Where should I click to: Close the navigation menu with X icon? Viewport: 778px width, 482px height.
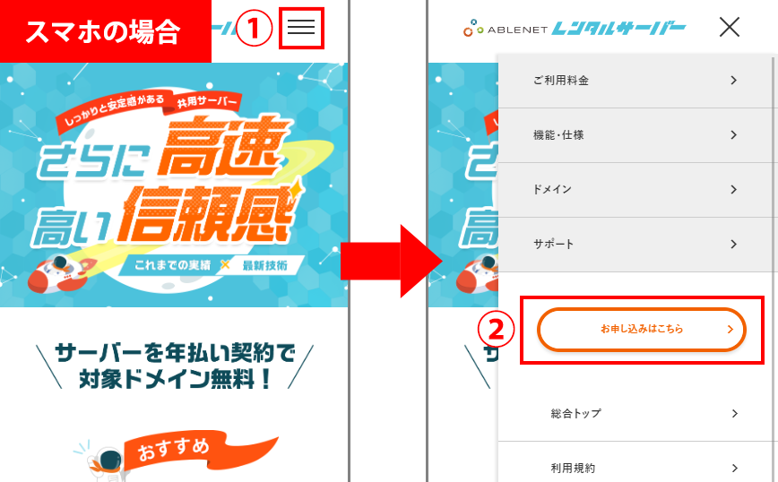coord(730,27)
